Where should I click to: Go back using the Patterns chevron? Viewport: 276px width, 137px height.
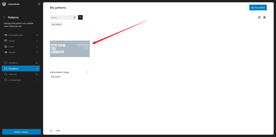coord(4,17)
